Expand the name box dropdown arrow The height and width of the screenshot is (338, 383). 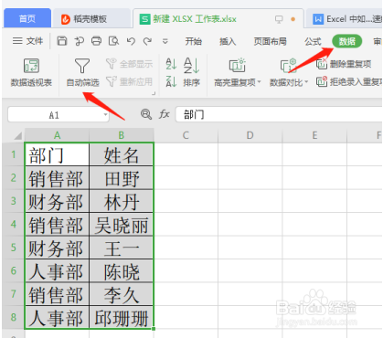tap(105, 115)
